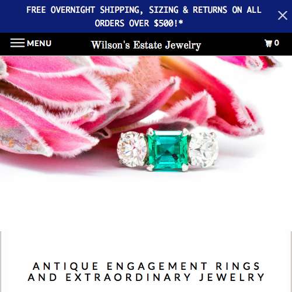This screenshot has height=292, width=292.
Task: Dismiss the free shipping banner with X
Action: pos(283,16)
